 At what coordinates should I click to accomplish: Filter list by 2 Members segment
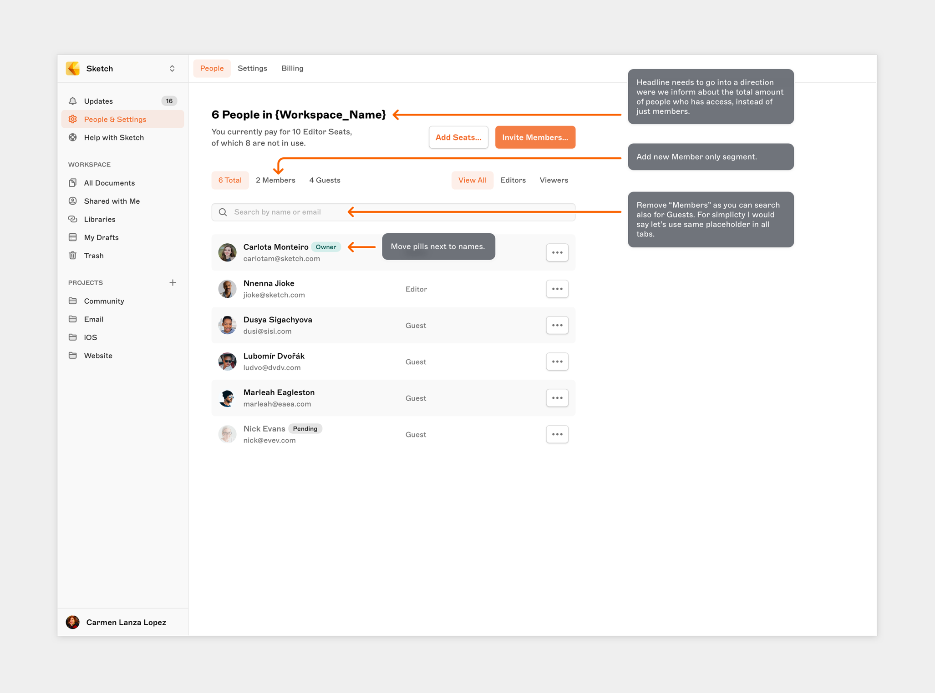(x=275, y=180)
